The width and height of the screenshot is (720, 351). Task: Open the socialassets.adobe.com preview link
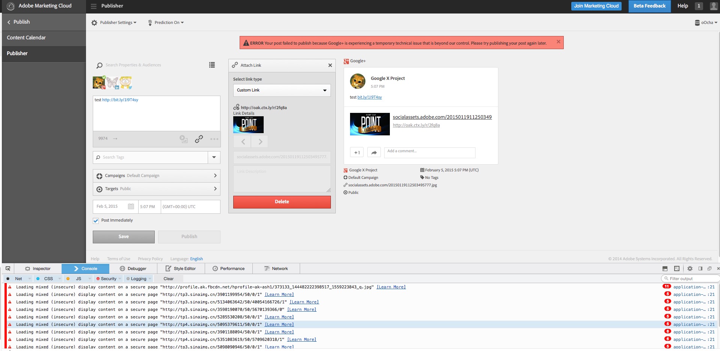(x=442, y=117)
